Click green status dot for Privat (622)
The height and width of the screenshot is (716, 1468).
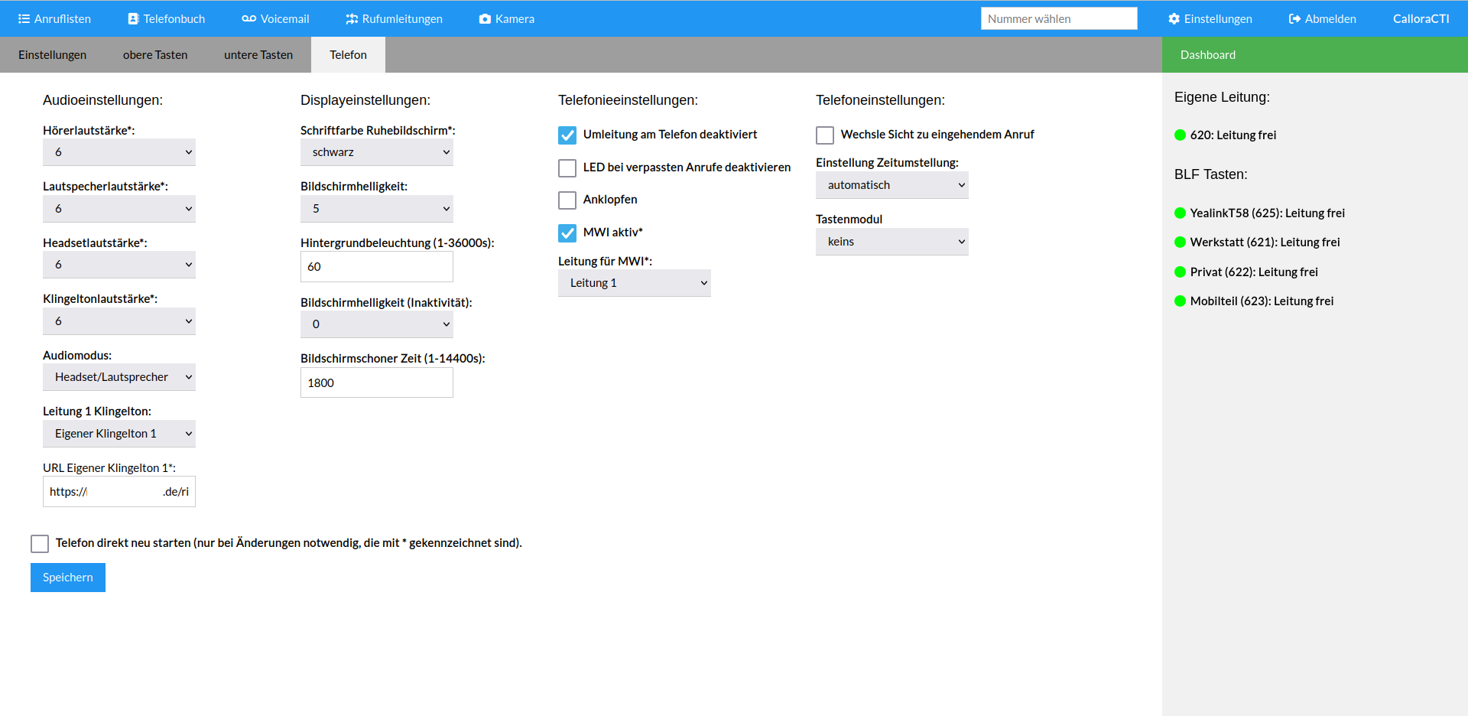1180,272
